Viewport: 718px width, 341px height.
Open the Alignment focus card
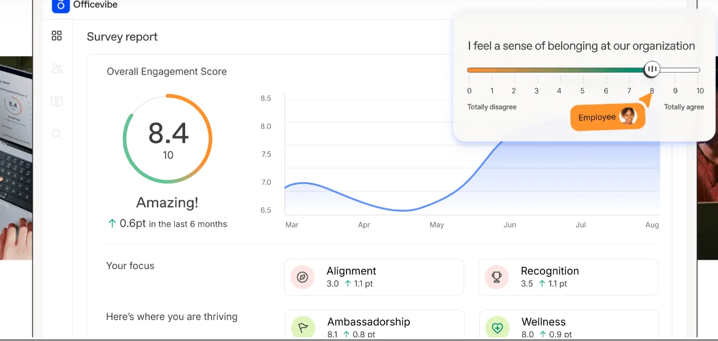pos(374,277)
